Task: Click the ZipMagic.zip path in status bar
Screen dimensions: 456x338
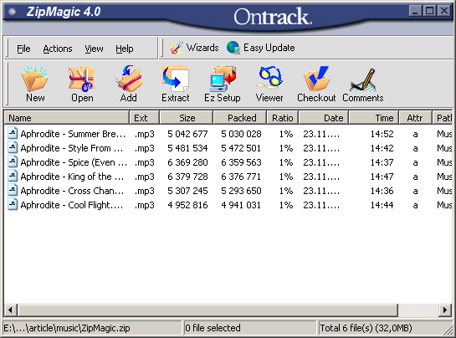Action: click(x=67, y=328)
